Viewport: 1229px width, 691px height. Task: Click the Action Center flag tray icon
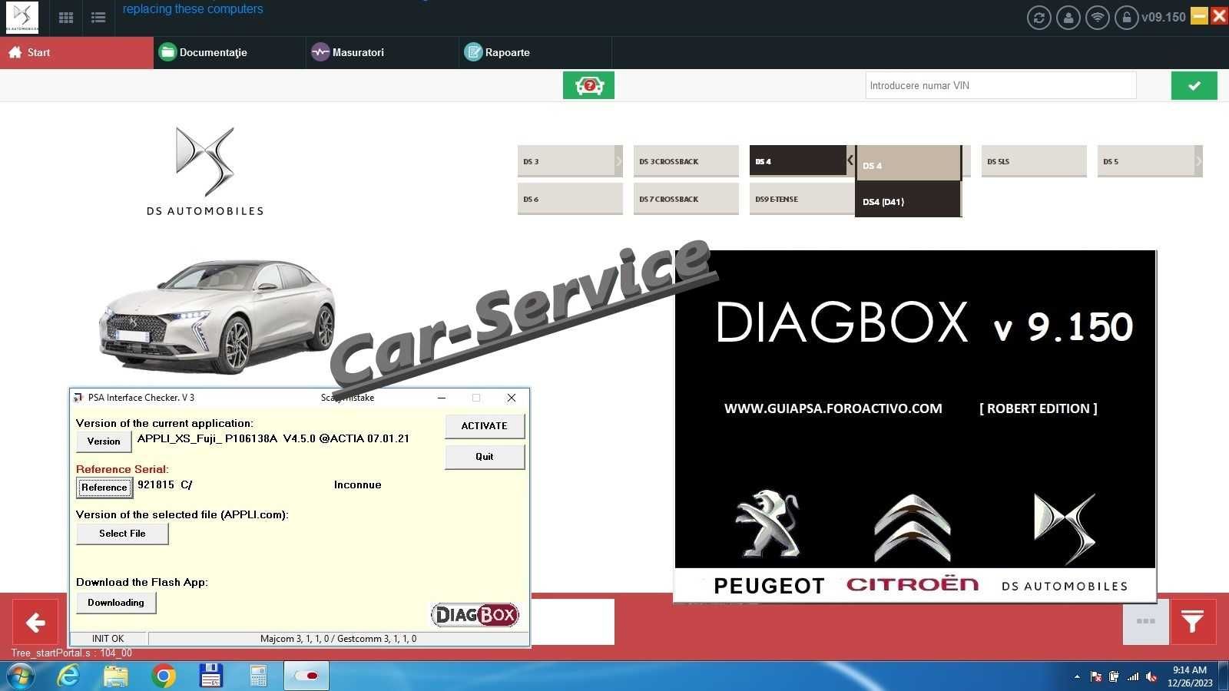[x=1096, y=676]
